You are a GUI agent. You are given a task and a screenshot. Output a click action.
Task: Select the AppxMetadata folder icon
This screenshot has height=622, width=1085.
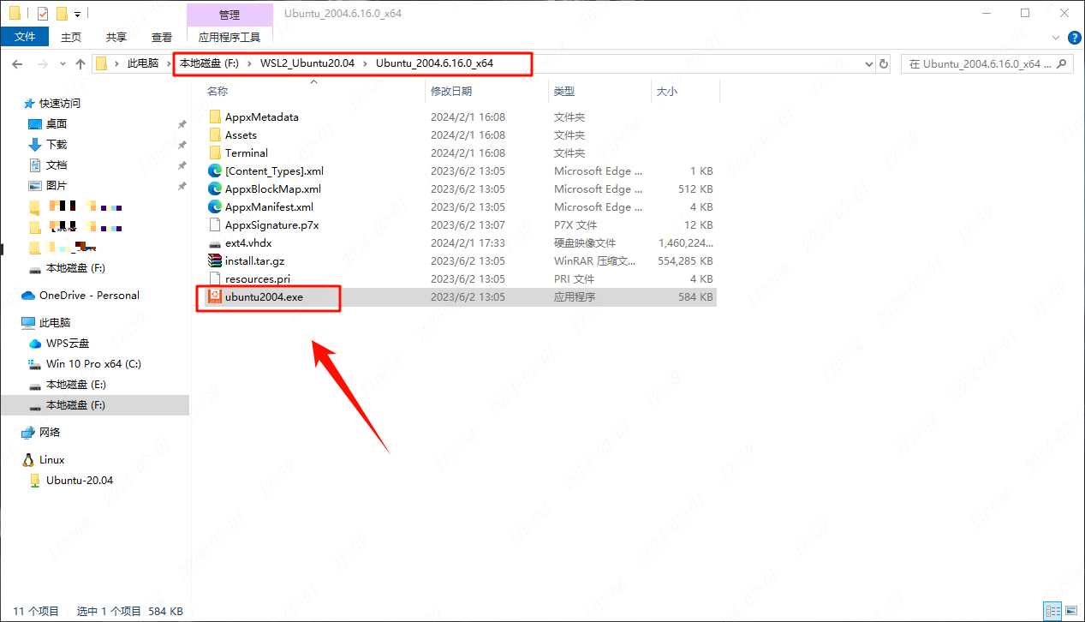[x=215, y=117]
